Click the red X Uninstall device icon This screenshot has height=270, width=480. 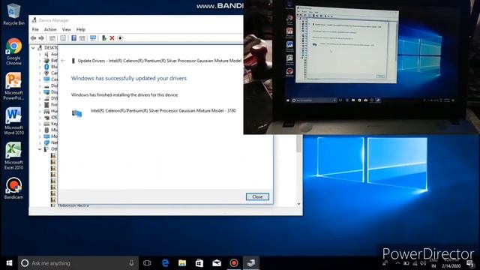pos(112,38)
